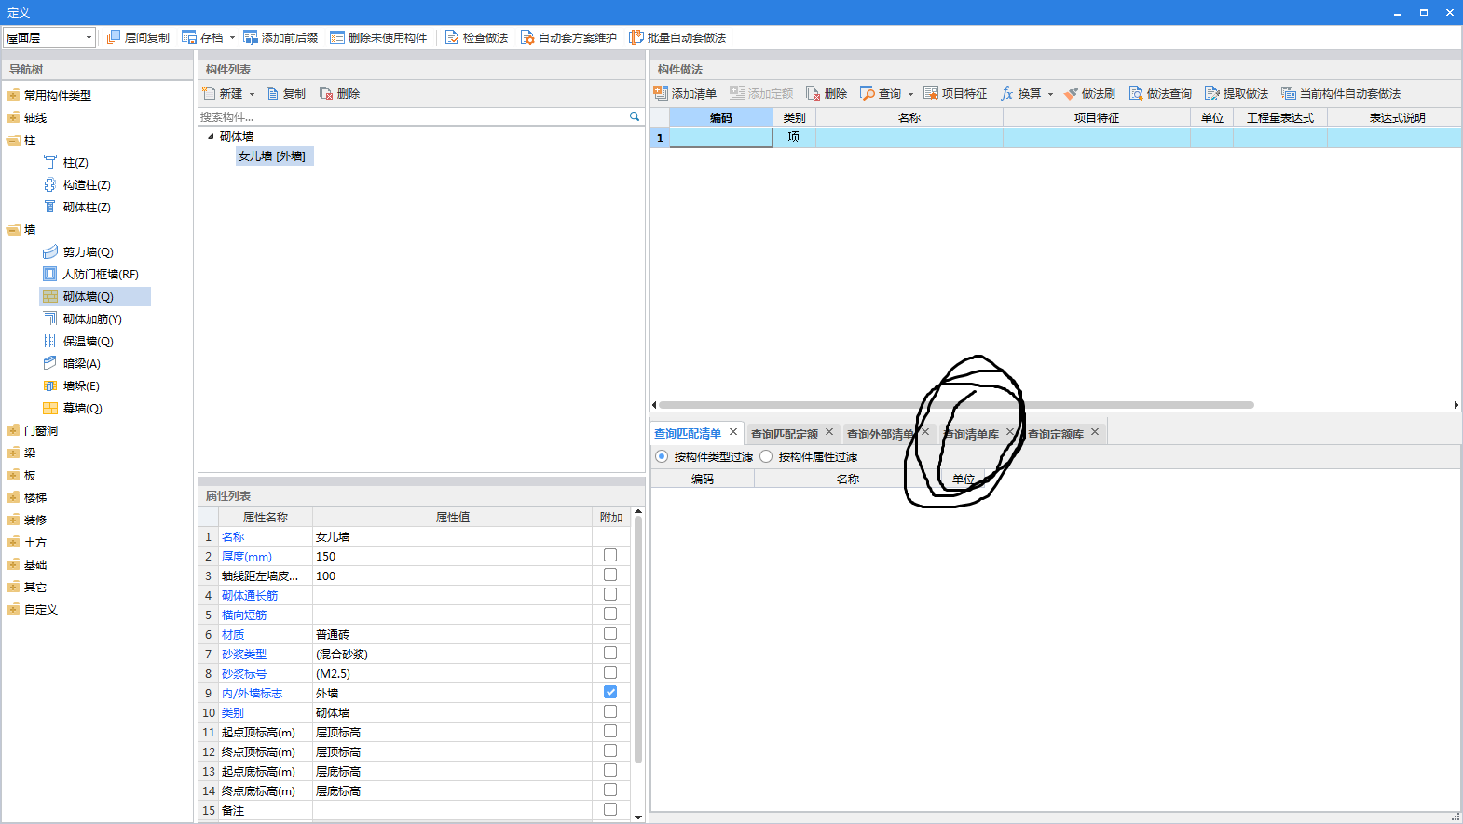Click the 名称 property link

point(233,536)
